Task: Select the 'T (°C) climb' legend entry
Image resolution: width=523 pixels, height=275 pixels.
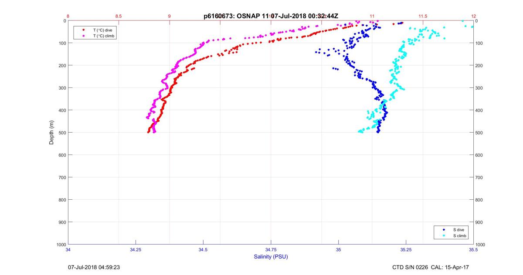Action: [x=104, y=36]
